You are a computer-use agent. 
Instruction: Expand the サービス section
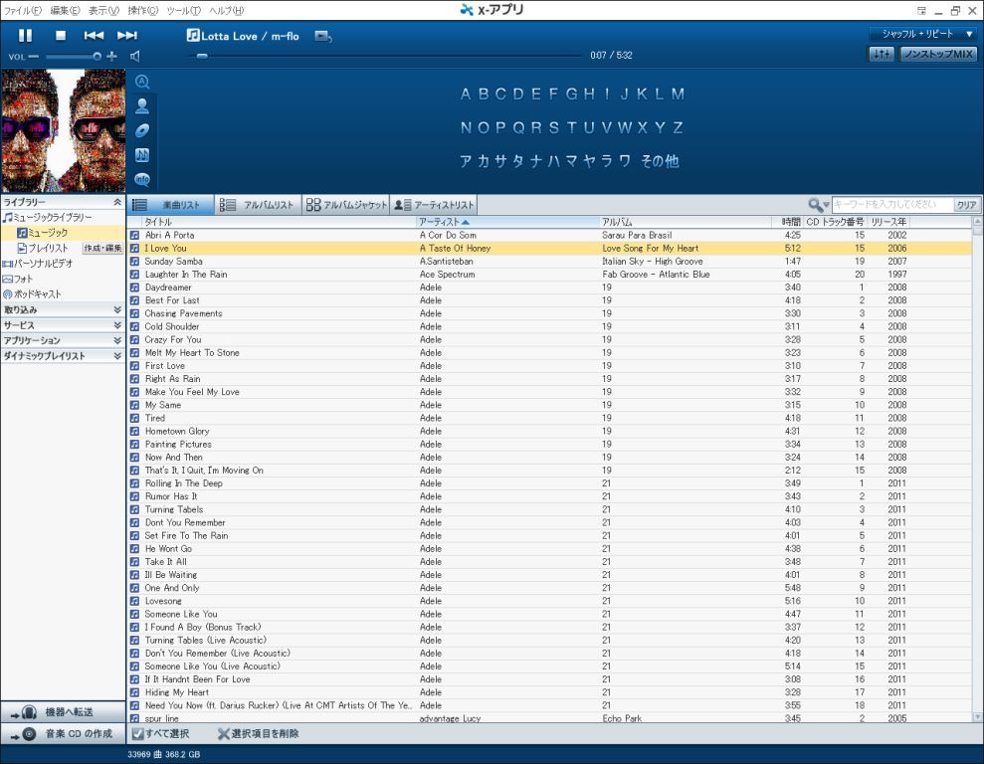click(117, 325)
